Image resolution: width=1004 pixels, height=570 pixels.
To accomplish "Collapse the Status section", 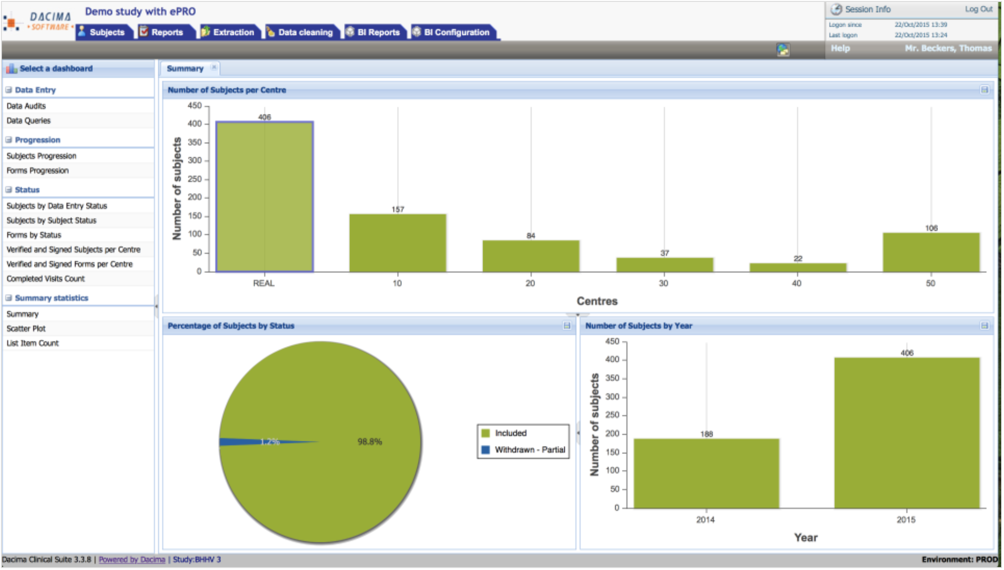I will (x=9, y=190).
